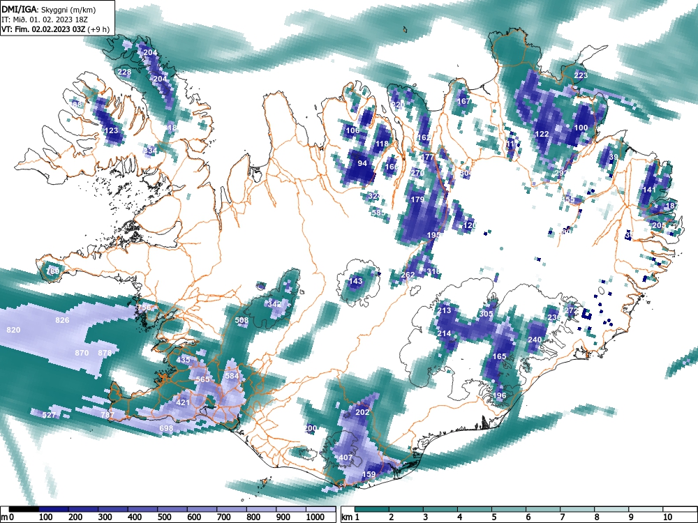Click the 407 visibility value in the south
The image size is (698, 523).
(346, 457)
